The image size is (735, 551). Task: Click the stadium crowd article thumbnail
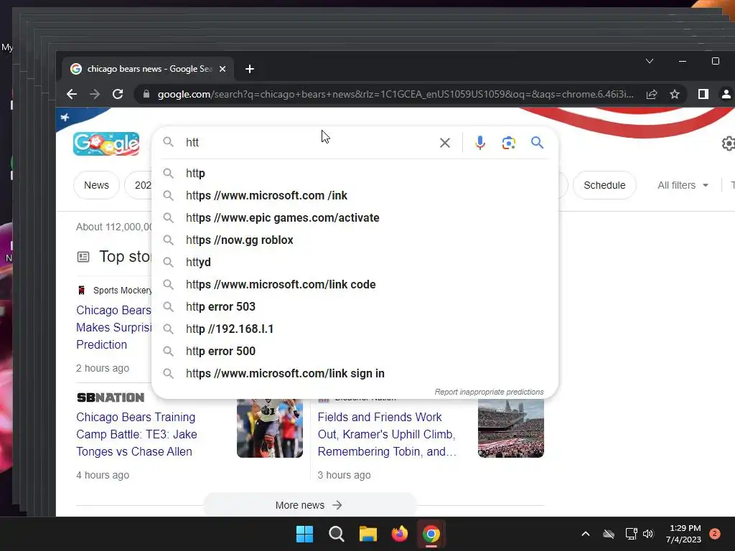click(x=511, y=428)
